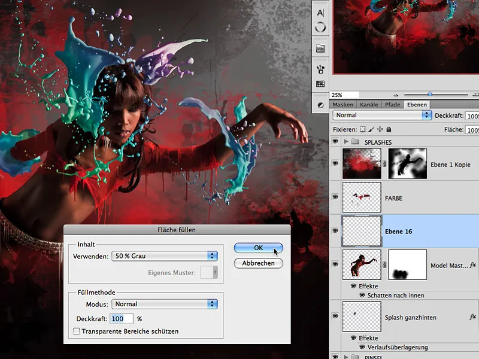
Task: Click fx icon on Splash ganzhinten layer
Action: (x=472, y=317)
